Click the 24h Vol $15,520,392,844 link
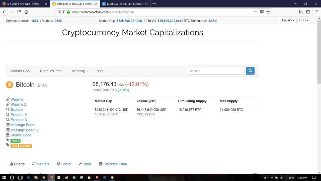The height and width of the screenshot is (181, 321). (169, 21)
